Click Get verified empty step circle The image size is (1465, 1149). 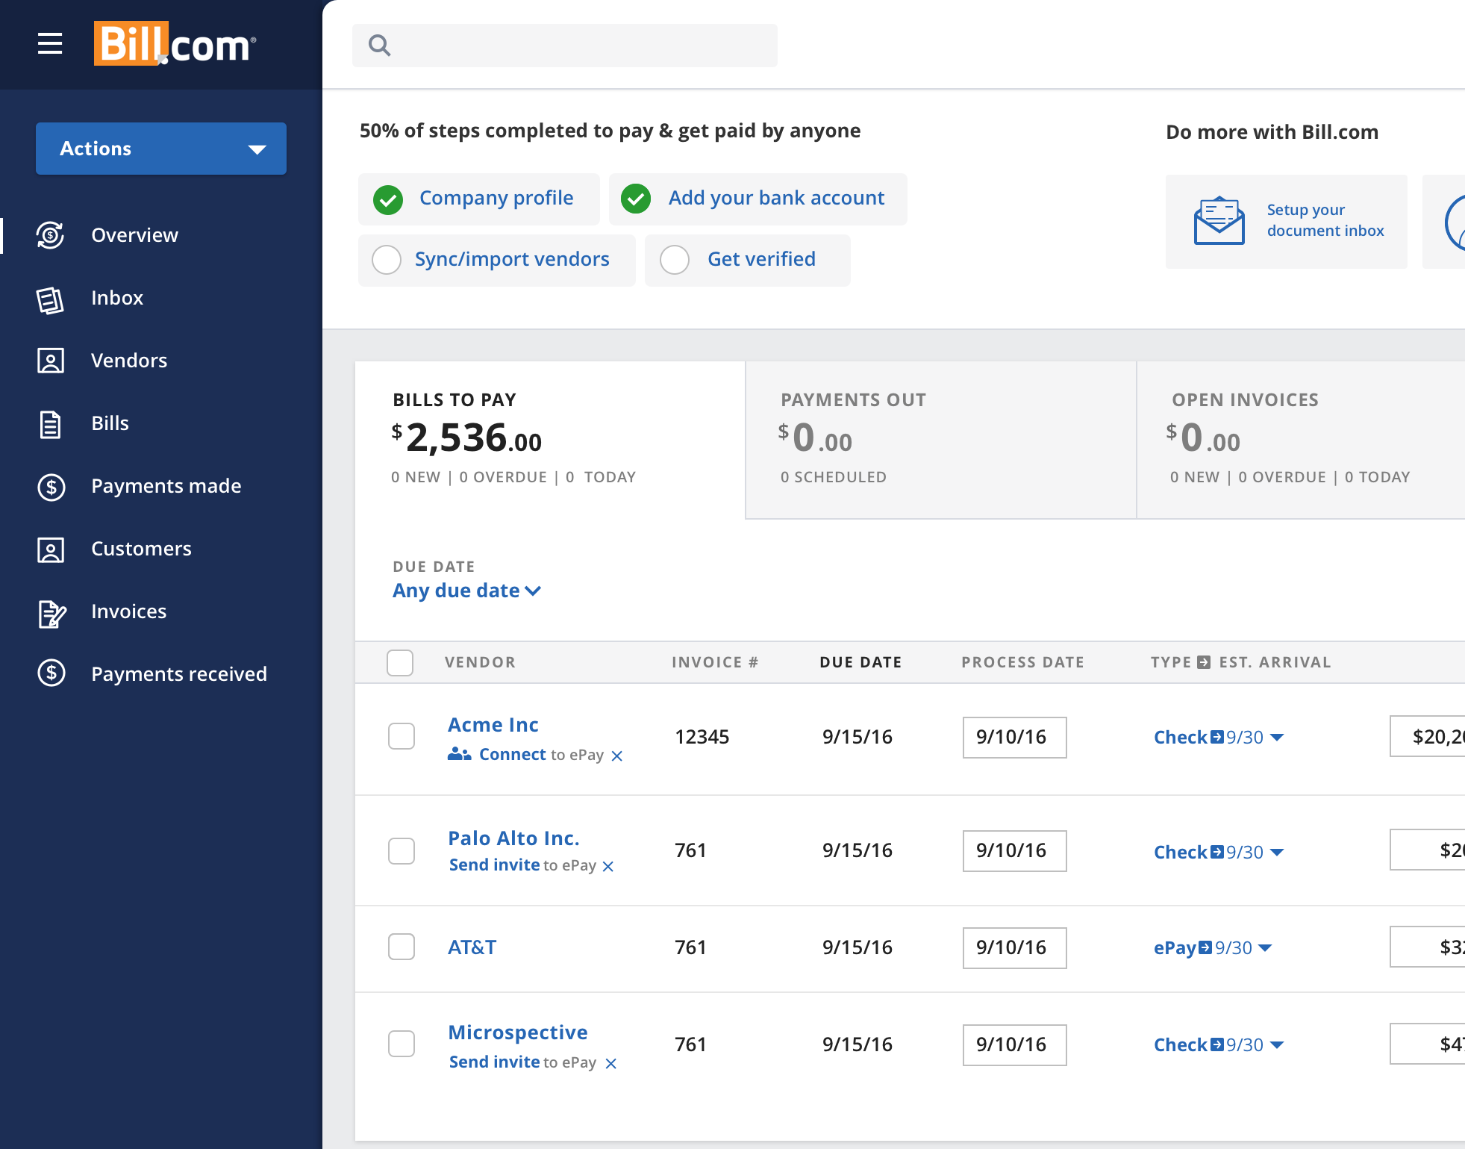pos(675,260)
